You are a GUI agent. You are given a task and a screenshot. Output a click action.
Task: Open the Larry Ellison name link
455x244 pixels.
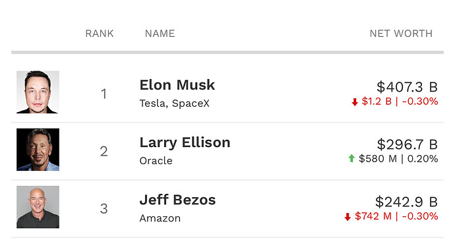click(x=185, y=142)
